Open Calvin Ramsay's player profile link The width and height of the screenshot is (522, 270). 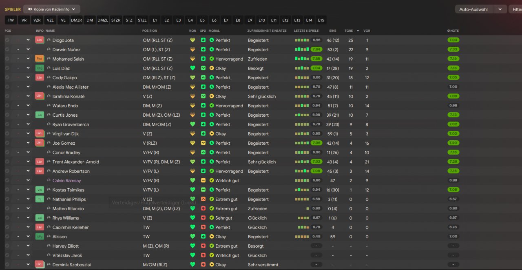(67, 181)
